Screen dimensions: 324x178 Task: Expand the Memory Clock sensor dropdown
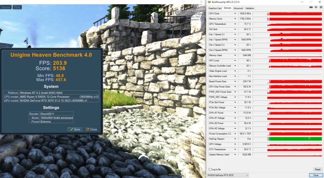tap(235, 19)
